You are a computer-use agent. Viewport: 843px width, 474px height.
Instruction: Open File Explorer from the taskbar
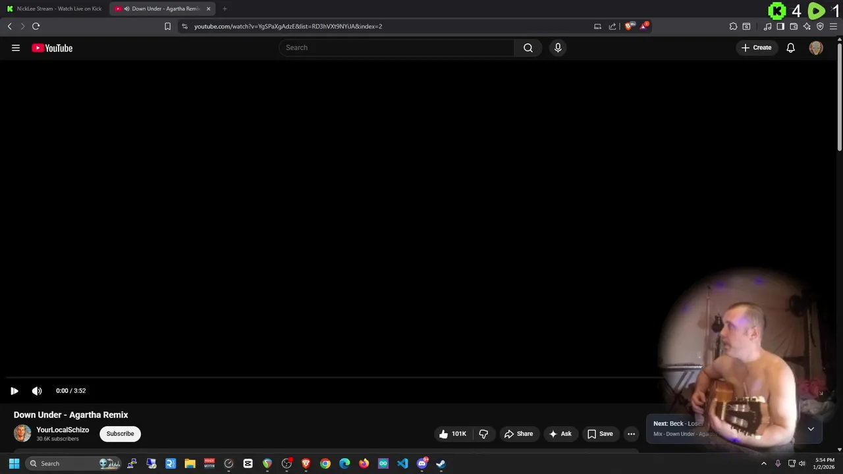190,463
